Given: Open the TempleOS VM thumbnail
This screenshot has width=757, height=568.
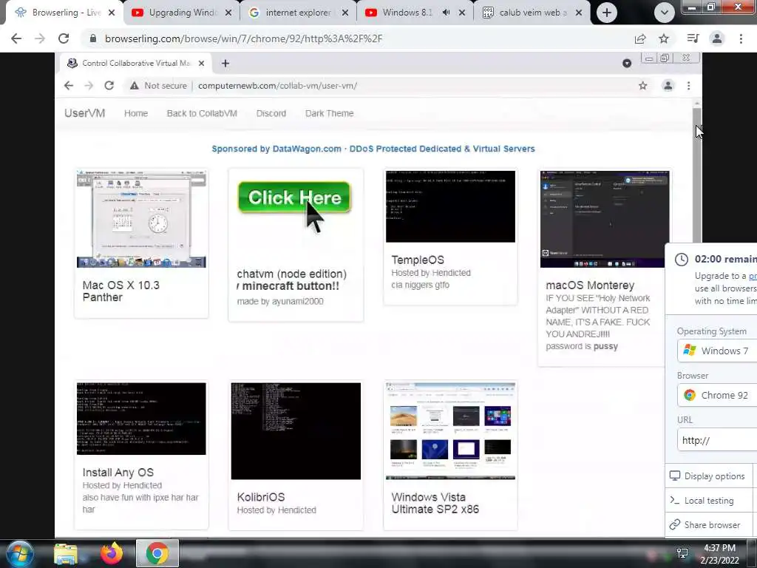Looking at the screenshot, I should [x=450, y=206].
